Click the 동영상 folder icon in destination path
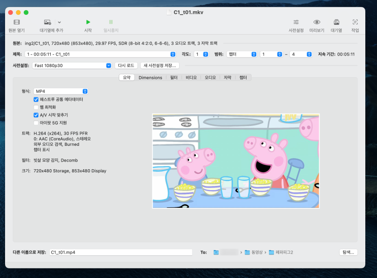This screenshot has width=377, height=278. point(248,252)
